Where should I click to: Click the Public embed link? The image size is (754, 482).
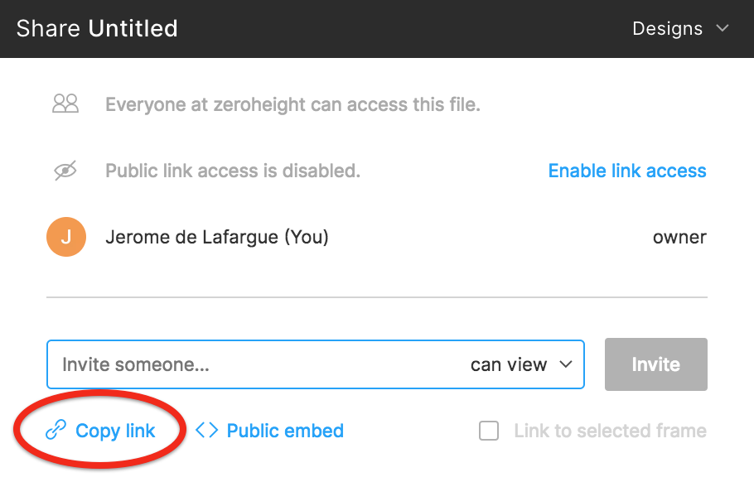point(285,431)
